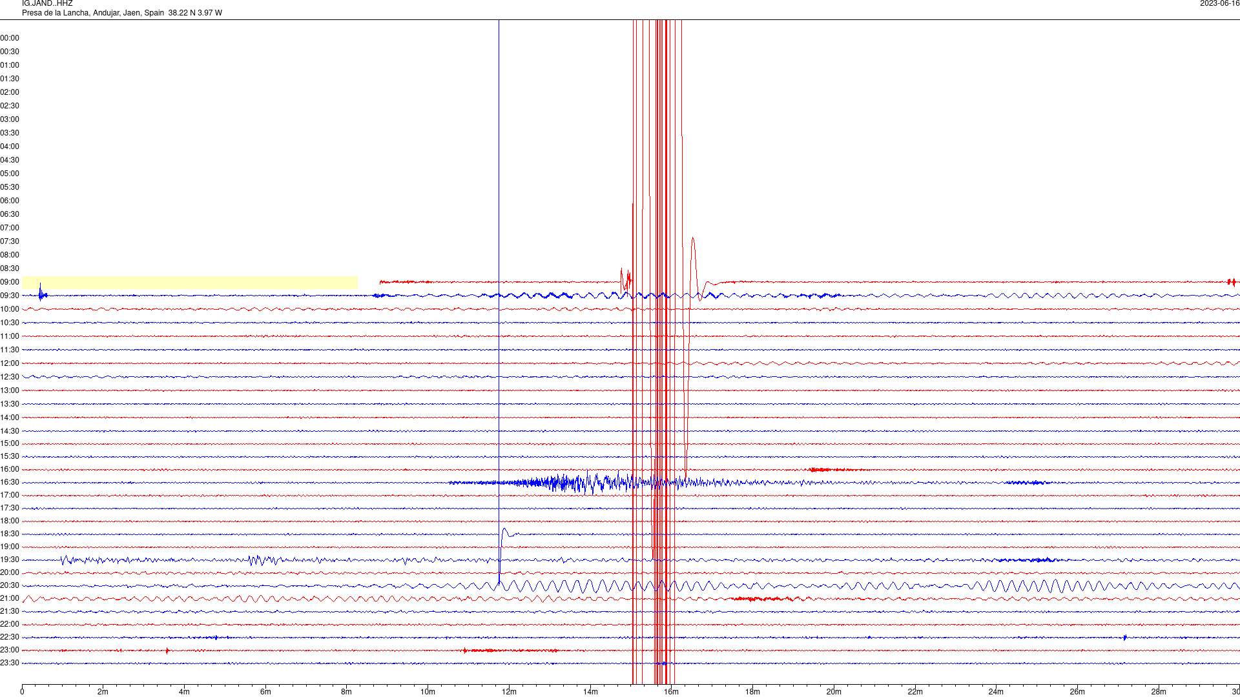1240x697 pixels.
Task: Click the 12:30 time row label
Action: click(10, 377)
